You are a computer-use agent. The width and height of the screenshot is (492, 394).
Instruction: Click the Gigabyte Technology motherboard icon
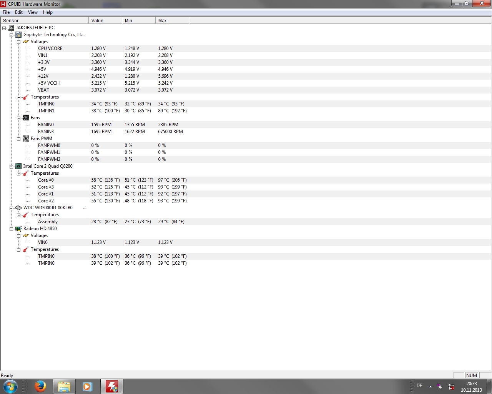(18, 35)
